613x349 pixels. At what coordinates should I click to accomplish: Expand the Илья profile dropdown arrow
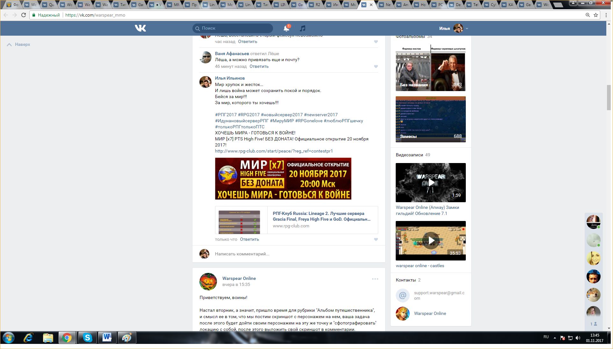467,29
